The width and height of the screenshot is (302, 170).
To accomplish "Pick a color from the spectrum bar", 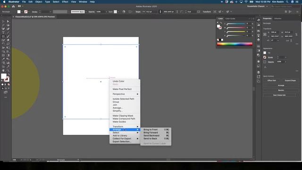I will [x=235, y=44].
